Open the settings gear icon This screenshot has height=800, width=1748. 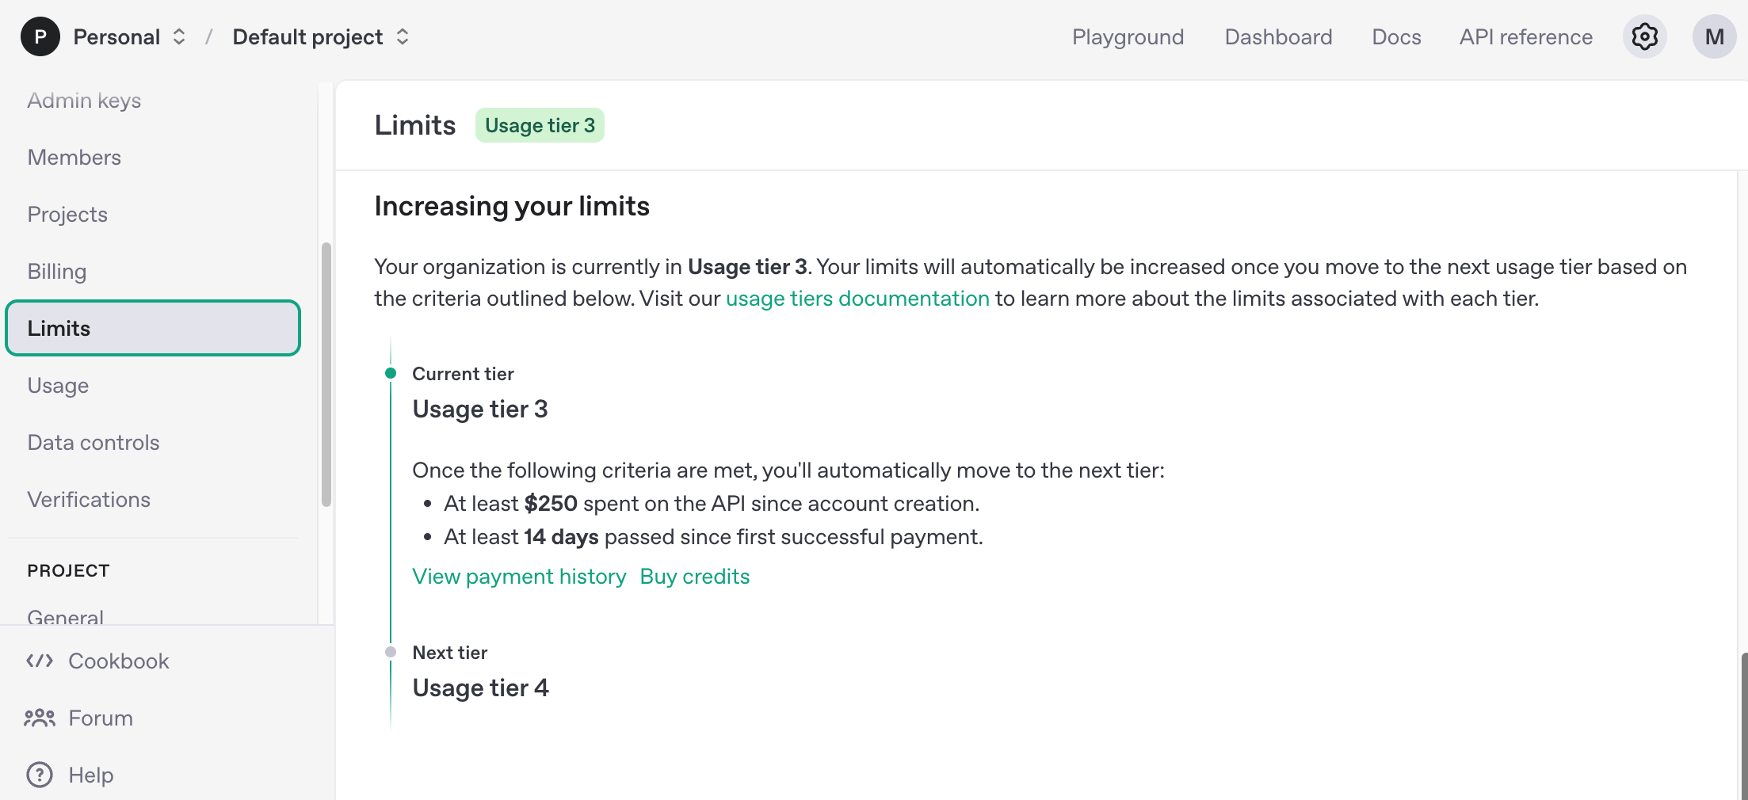pyautogui.click(x=1644, y=36)
